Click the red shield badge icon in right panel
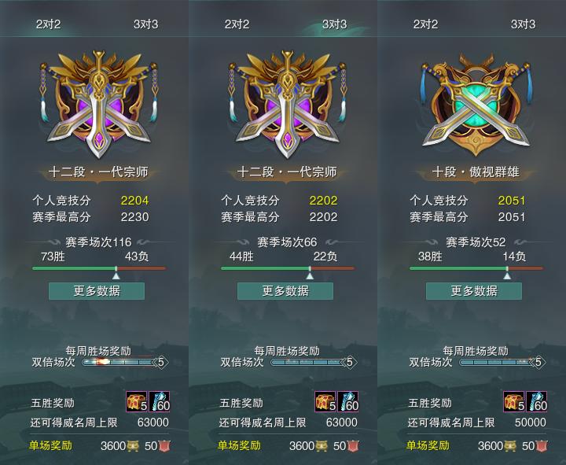 click(x=542, y=446)
